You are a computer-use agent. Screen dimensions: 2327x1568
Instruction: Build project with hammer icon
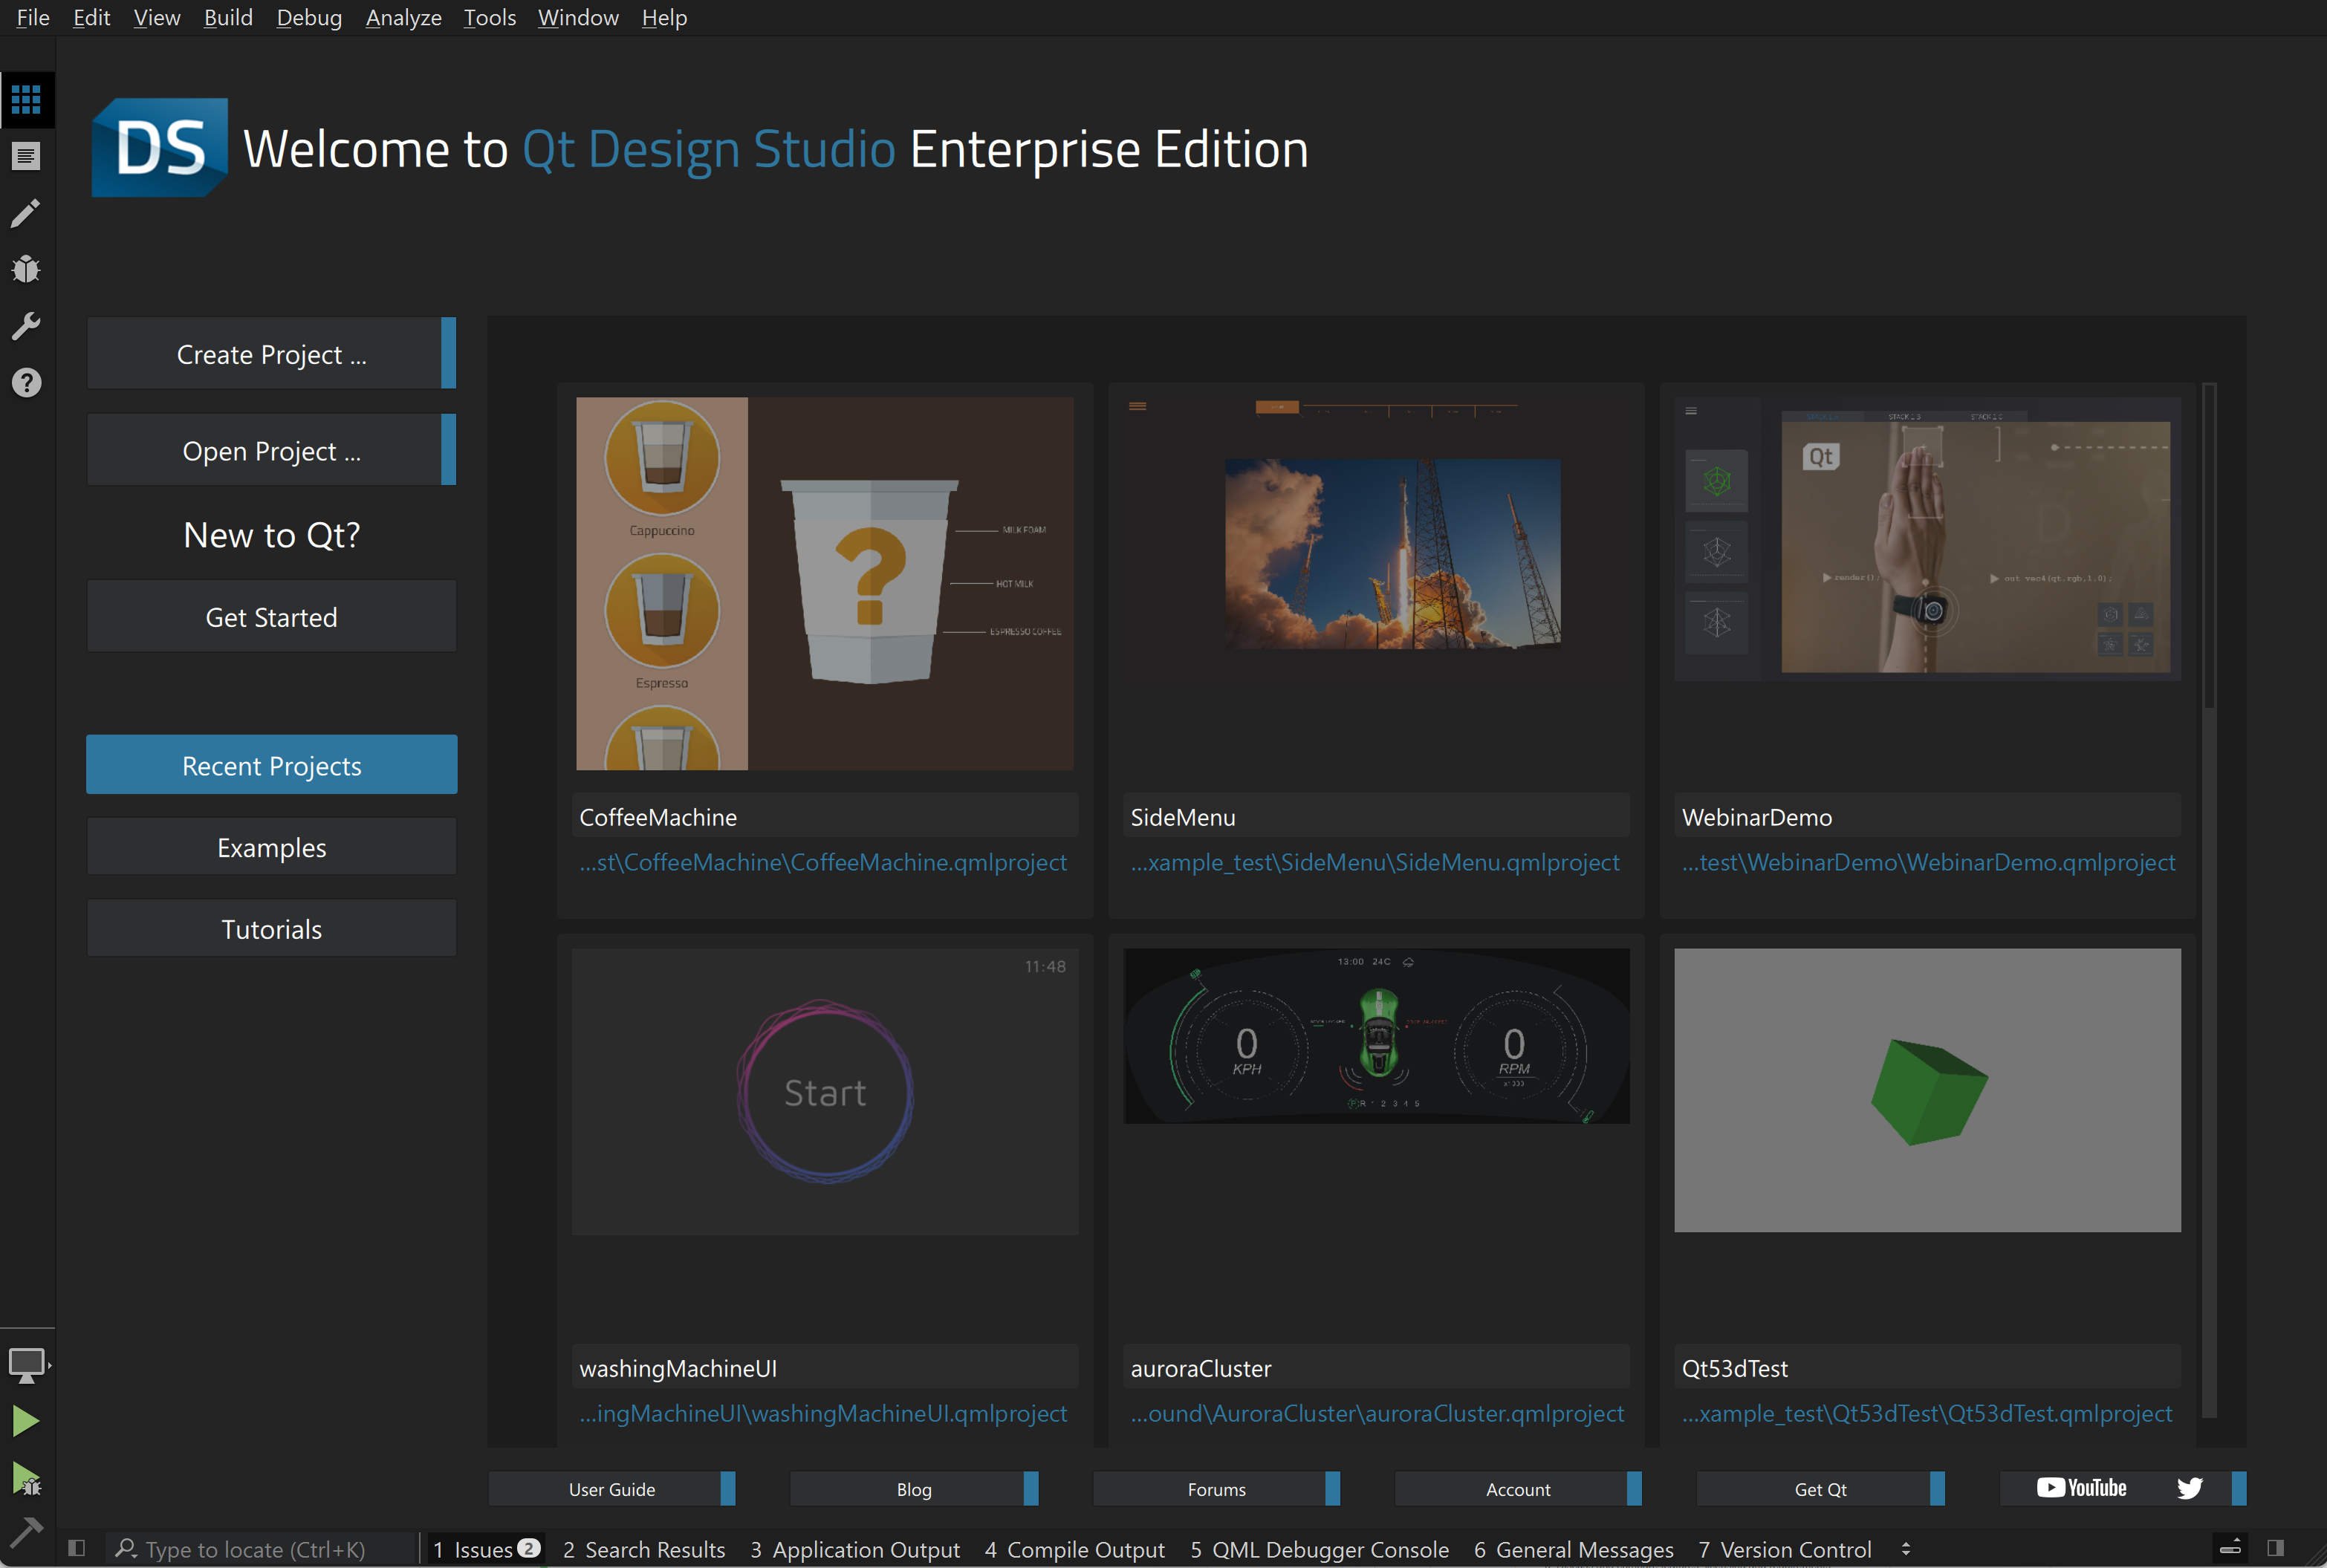(26, 1531)
